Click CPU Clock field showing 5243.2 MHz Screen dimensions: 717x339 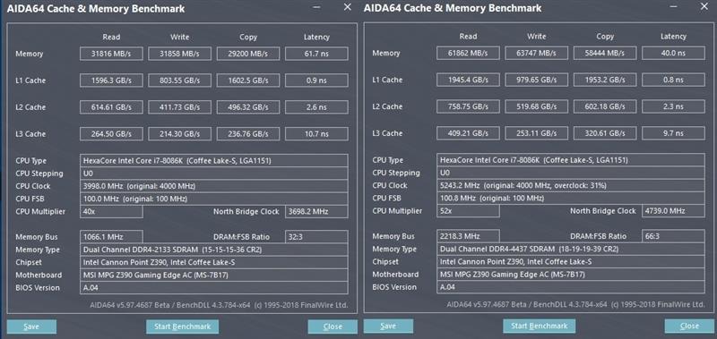click(x=571, y=186)
